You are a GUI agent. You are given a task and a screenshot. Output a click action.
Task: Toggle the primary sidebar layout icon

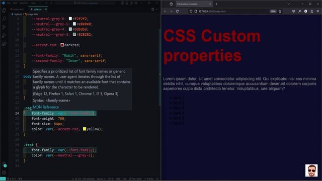click(122, 3)
